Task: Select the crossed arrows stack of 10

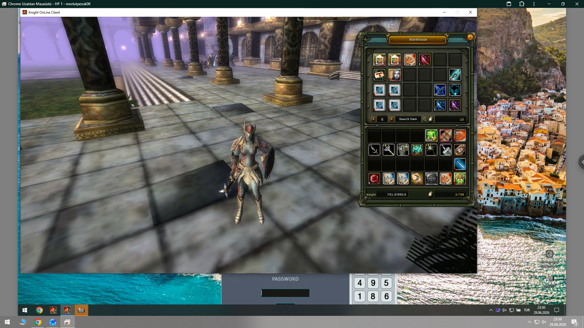Action: pos(440,90)
